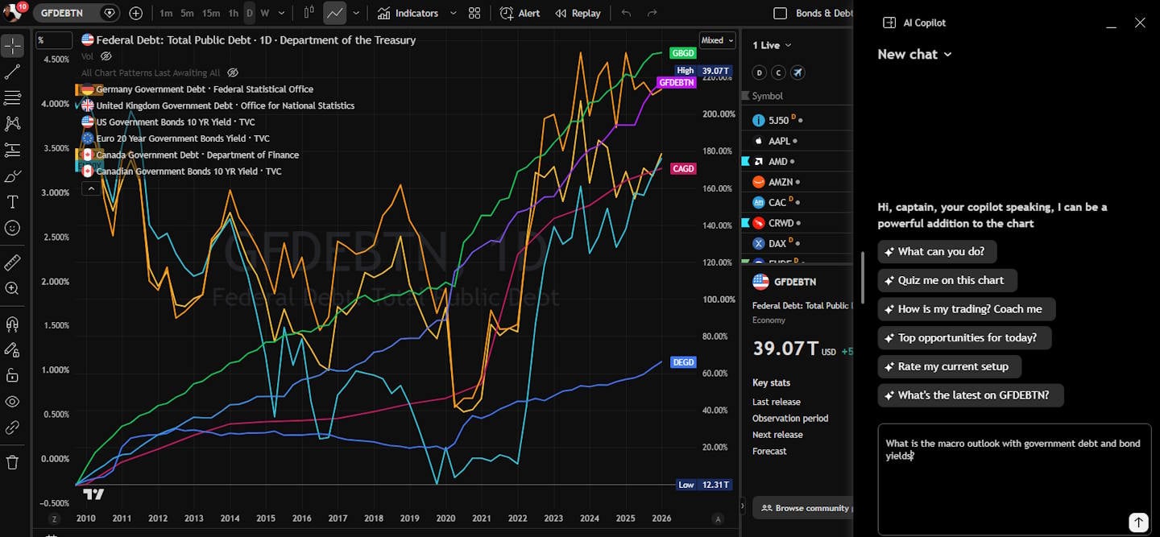Select the trend line drawing tool
1160x537 pixels.
pyautogui.click(x=12, y=72)
